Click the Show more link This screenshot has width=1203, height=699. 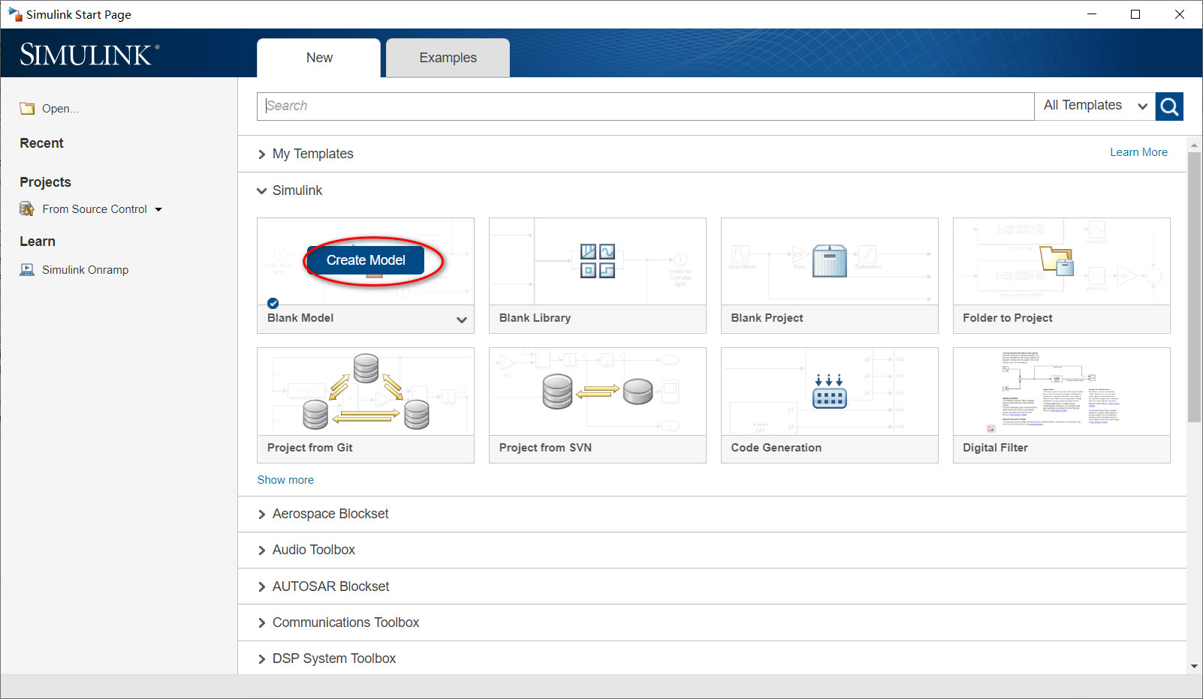285,480
